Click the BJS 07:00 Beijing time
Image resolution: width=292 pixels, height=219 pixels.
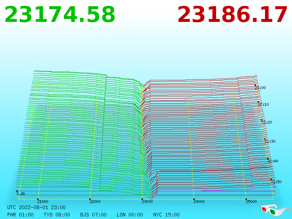[93, 215]
